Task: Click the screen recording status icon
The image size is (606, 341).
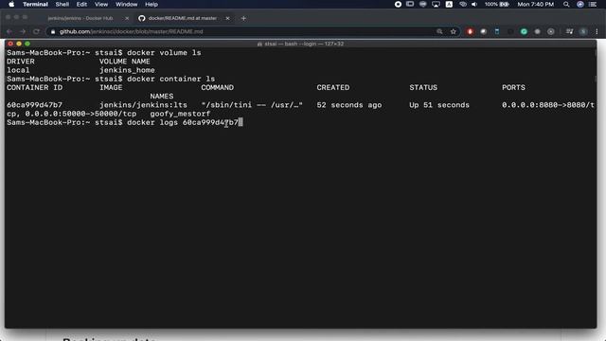Action: click(398, 4)
